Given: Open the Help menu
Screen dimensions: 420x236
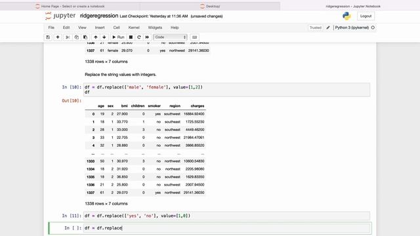Looking at the screenshot, I should [x=175, y=28].
